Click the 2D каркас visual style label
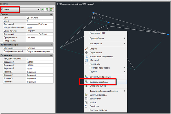The width and height of the screenshot is (171, 114). point(88,4)
